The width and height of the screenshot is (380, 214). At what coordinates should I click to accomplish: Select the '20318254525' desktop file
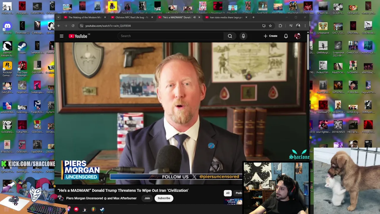[338, 127]
